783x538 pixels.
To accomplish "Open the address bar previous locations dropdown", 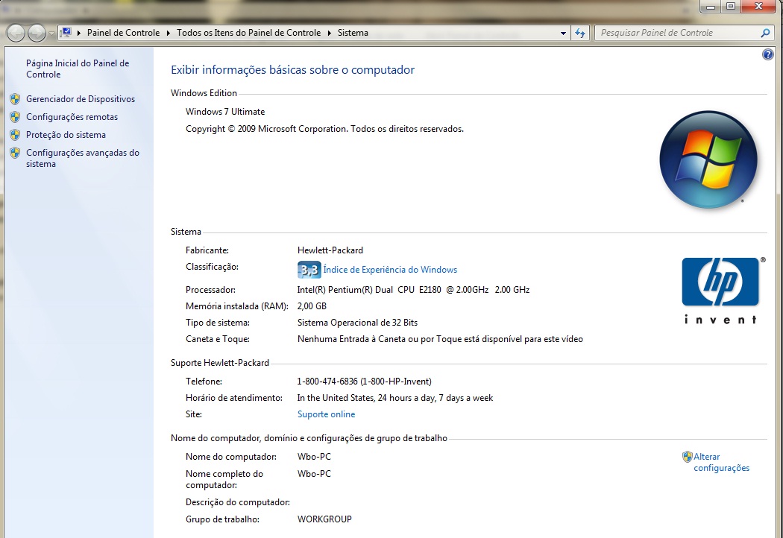I will click(564, 34).
